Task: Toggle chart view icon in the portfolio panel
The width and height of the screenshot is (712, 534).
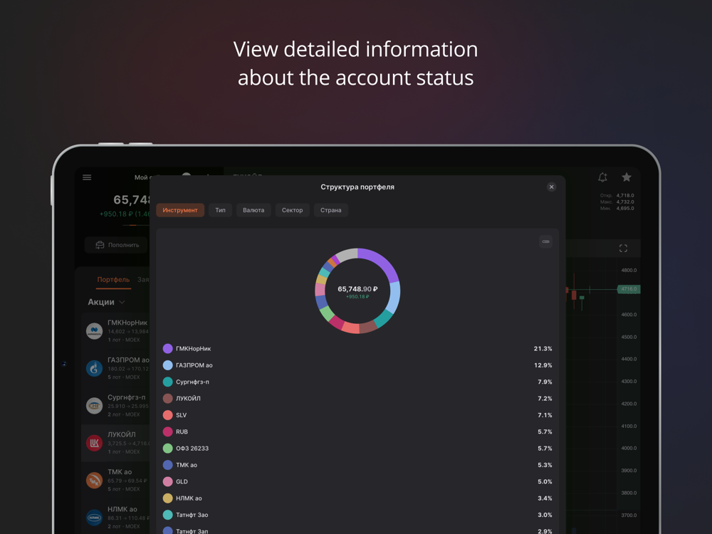Action: pos(546,241)
